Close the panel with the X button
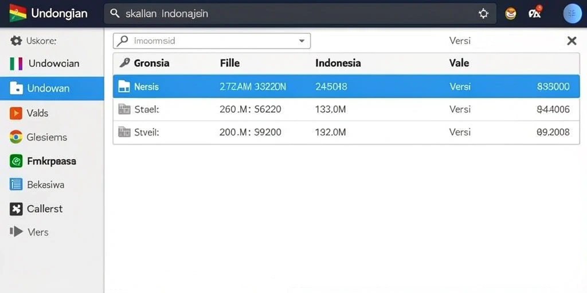The image size is (587, 293). tap(572, 41)
